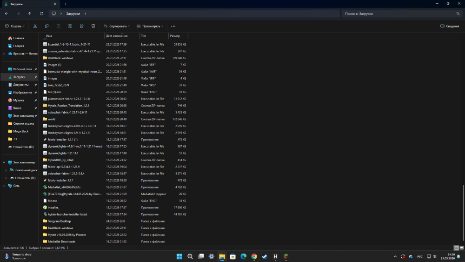Open Microsoft Edge from taskbar
This screenshot has width=465, height=262.
(244, 256)
